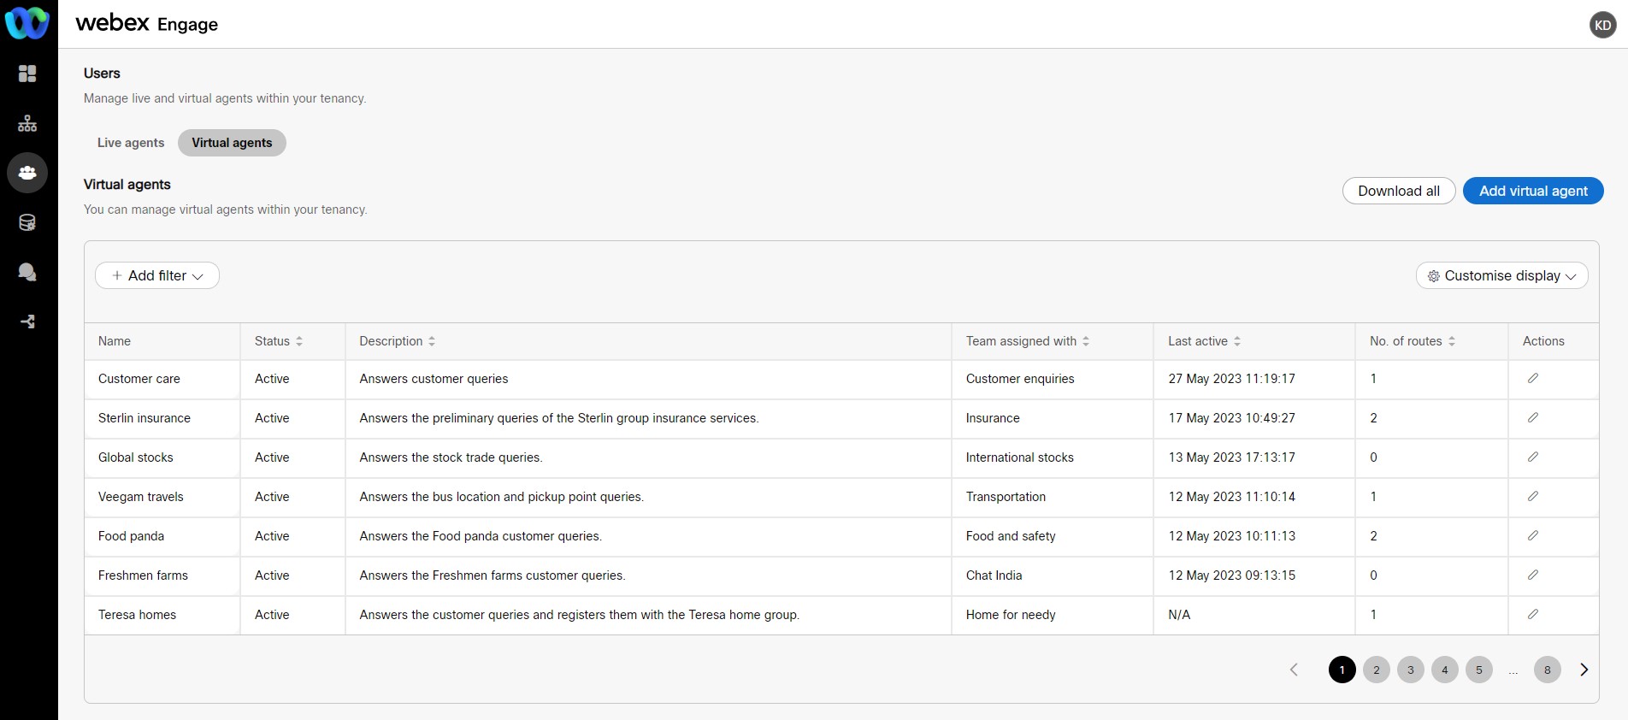This screenshot has height=720, width=1628.
Task: Open the routing arrows icon in sidebar
Action: pos(27,322)
